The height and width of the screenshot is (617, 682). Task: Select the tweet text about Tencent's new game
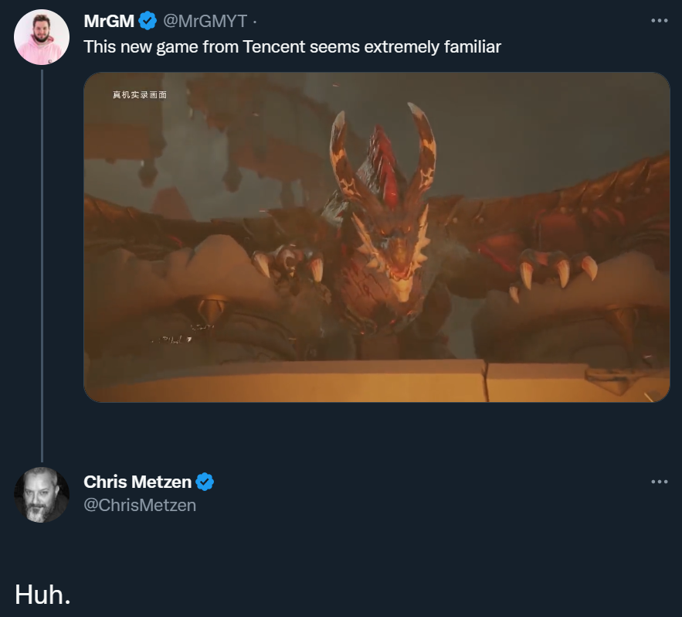(292, 47)
